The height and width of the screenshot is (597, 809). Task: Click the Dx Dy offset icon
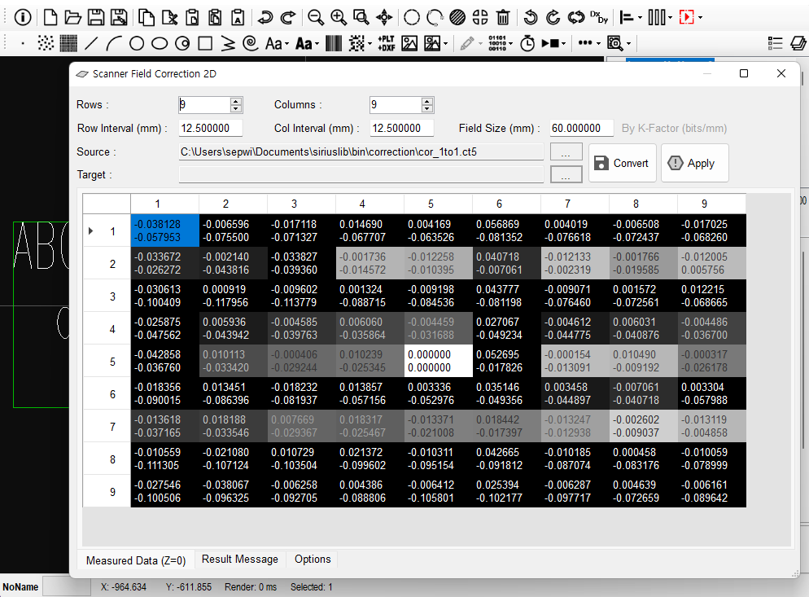(x=599, y=17)
